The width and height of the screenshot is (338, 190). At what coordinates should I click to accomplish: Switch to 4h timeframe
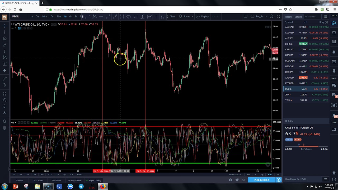[71, 16]
